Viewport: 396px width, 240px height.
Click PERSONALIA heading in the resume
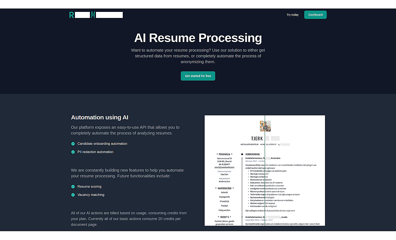coord(225,154)
